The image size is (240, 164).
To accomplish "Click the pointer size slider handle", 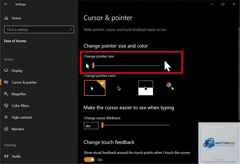I will click(93, 66).
